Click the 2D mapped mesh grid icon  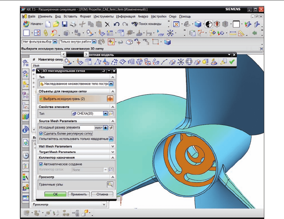point(131,62)
